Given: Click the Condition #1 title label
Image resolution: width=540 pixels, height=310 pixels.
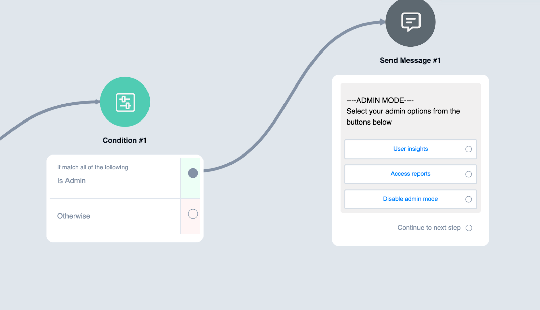Looking at the screenshot, I should (125, 140).
